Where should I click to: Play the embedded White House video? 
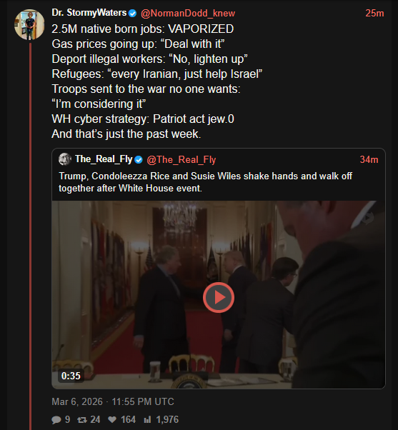[219, 297]
